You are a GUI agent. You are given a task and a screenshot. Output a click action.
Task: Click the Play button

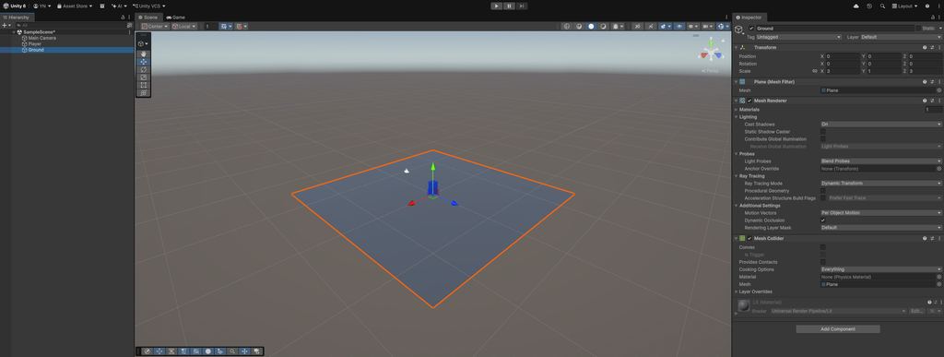point(496,6)
